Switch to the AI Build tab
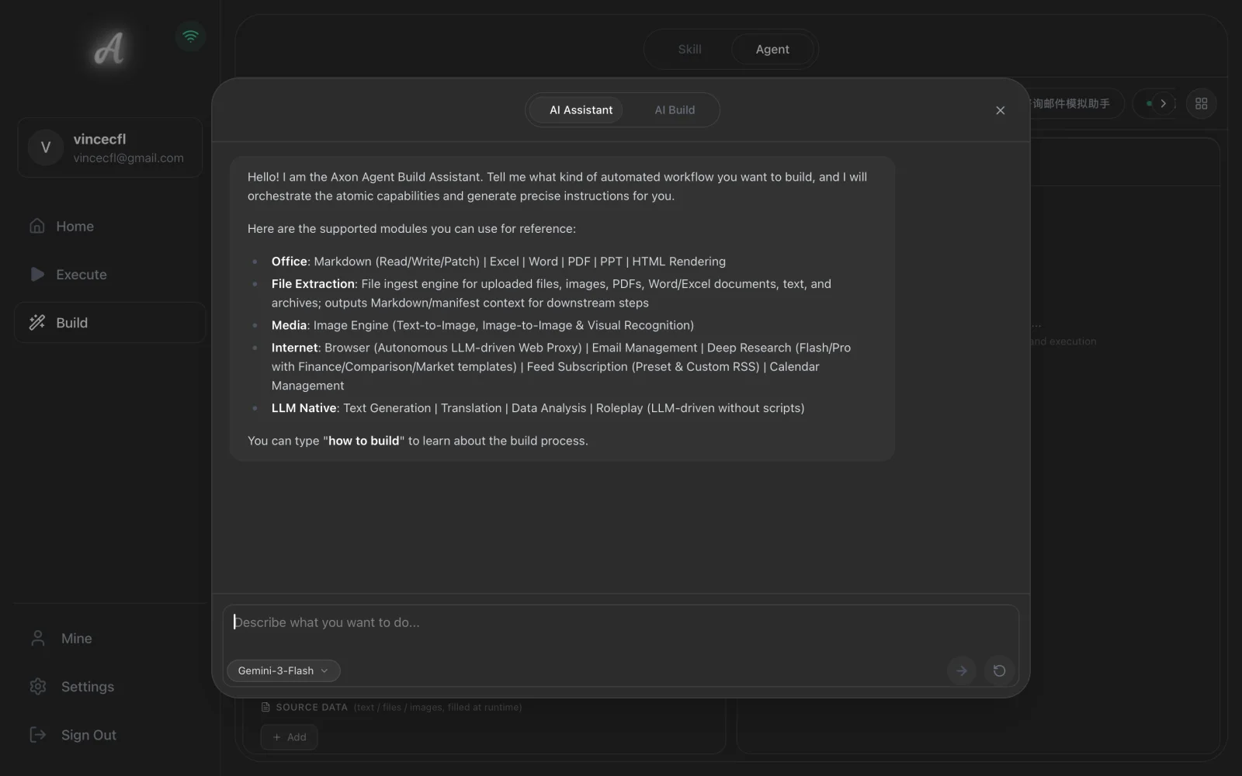This screenshot has height=776, width=1242. click(x=675, y=110)
